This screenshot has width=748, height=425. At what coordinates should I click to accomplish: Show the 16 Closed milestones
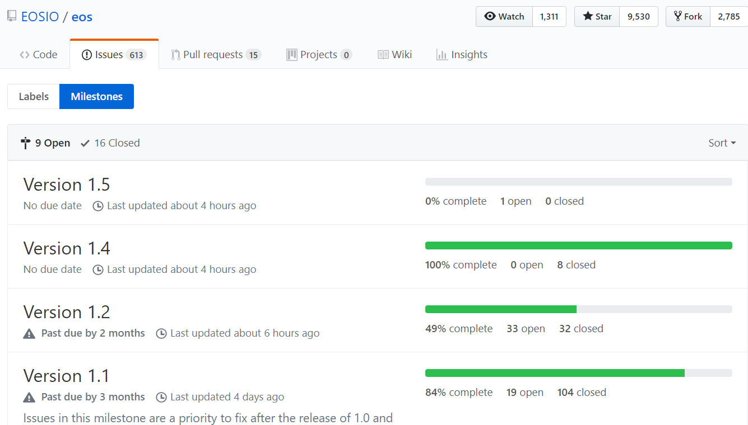110,143
